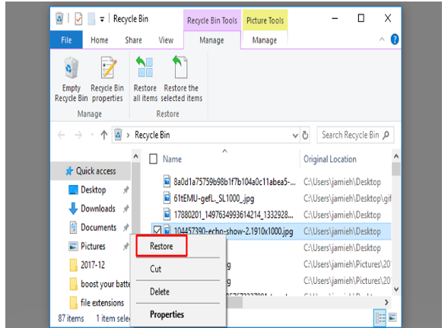The width and height of the screenshot is (448, 328).
Task: Click the refresh icon beside address bar
Action: [305, 135]
